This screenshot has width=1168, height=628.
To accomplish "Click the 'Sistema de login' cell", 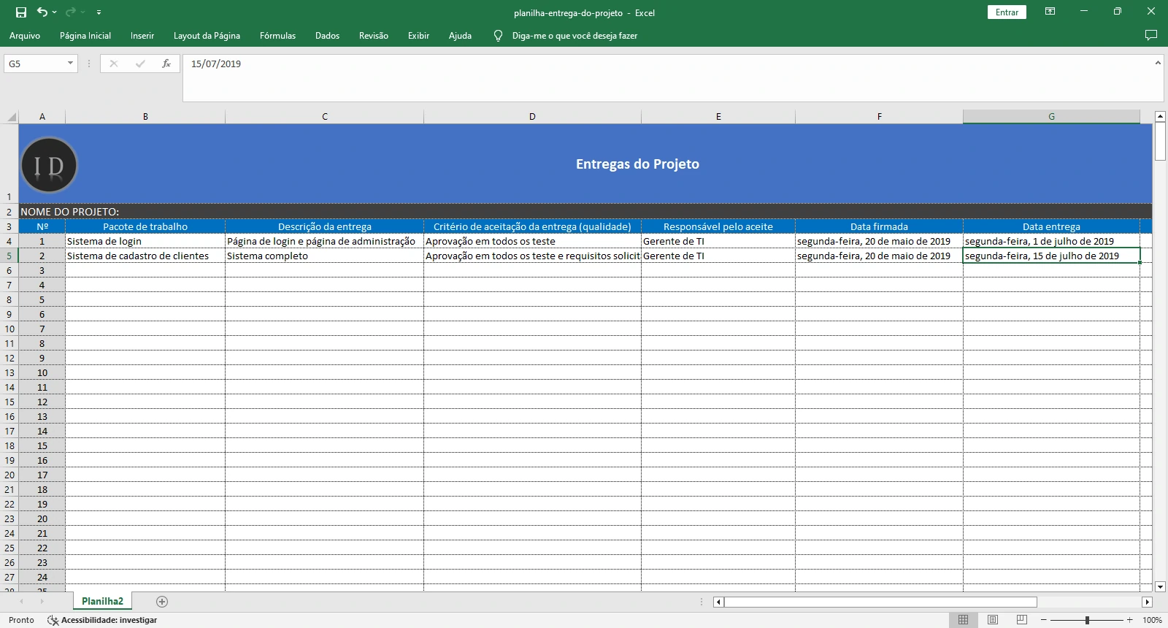I will 145,241.
